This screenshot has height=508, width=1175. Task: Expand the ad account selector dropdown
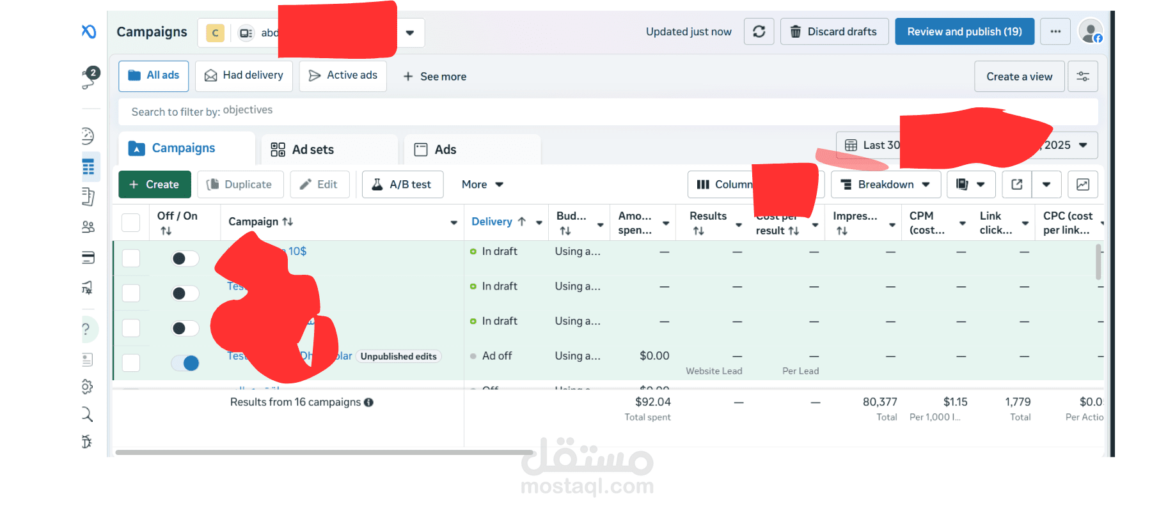pyautogui.click(x=410, y=33)
